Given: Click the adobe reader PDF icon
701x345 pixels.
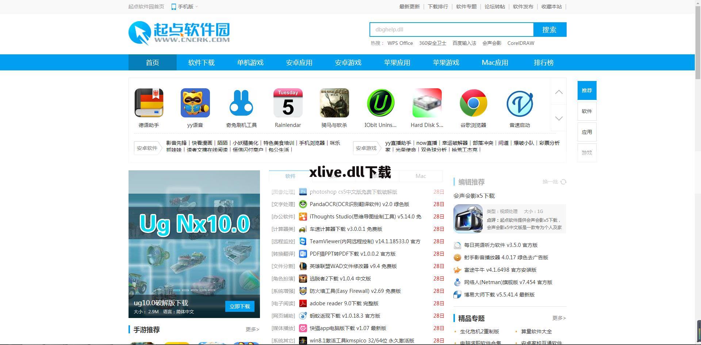Looking at the screenshot, I should [303, 303].
